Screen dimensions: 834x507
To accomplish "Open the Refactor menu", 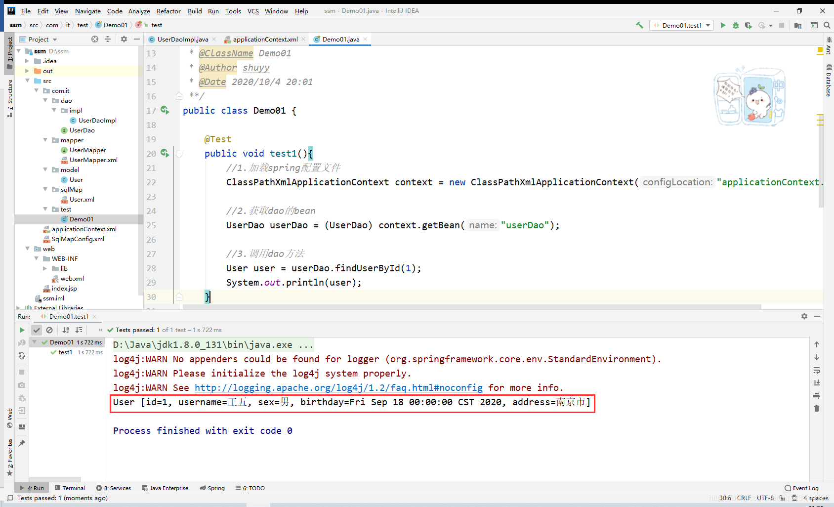I will tap(168, 11).
